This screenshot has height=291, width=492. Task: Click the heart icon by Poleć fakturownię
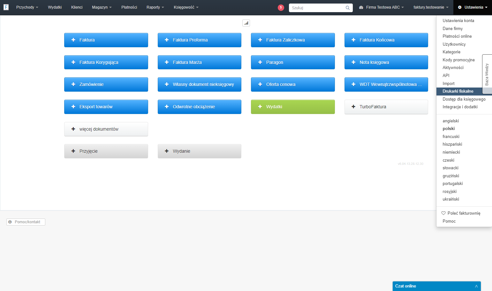pos(443,213)
